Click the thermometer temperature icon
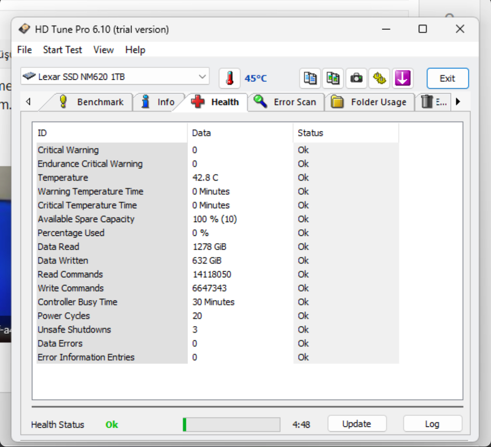491x447 pixels. (230, 78)
